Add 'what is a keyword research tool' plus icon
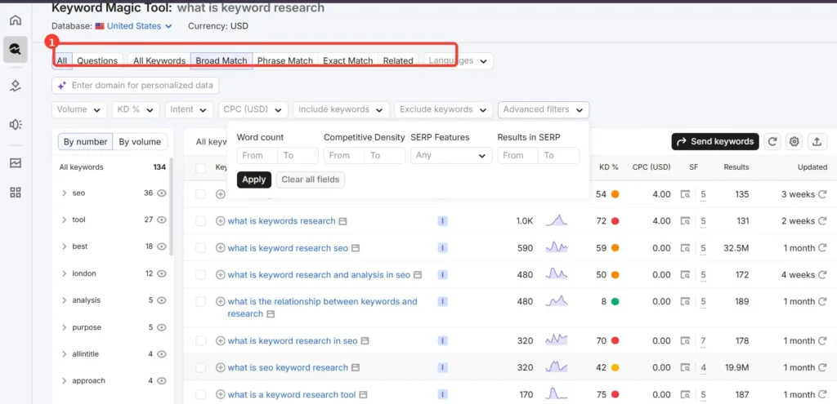Viewport: 837px width, 404px height. point(220,394)
